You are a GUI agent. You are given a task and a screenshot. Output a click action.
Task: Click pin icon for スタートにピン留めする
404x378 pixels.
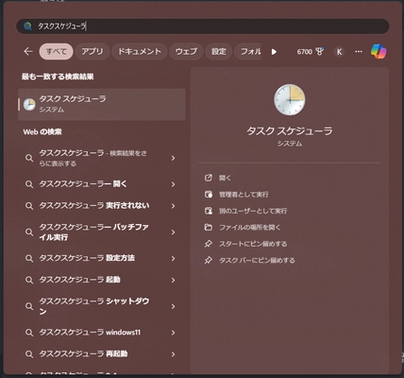209,244
